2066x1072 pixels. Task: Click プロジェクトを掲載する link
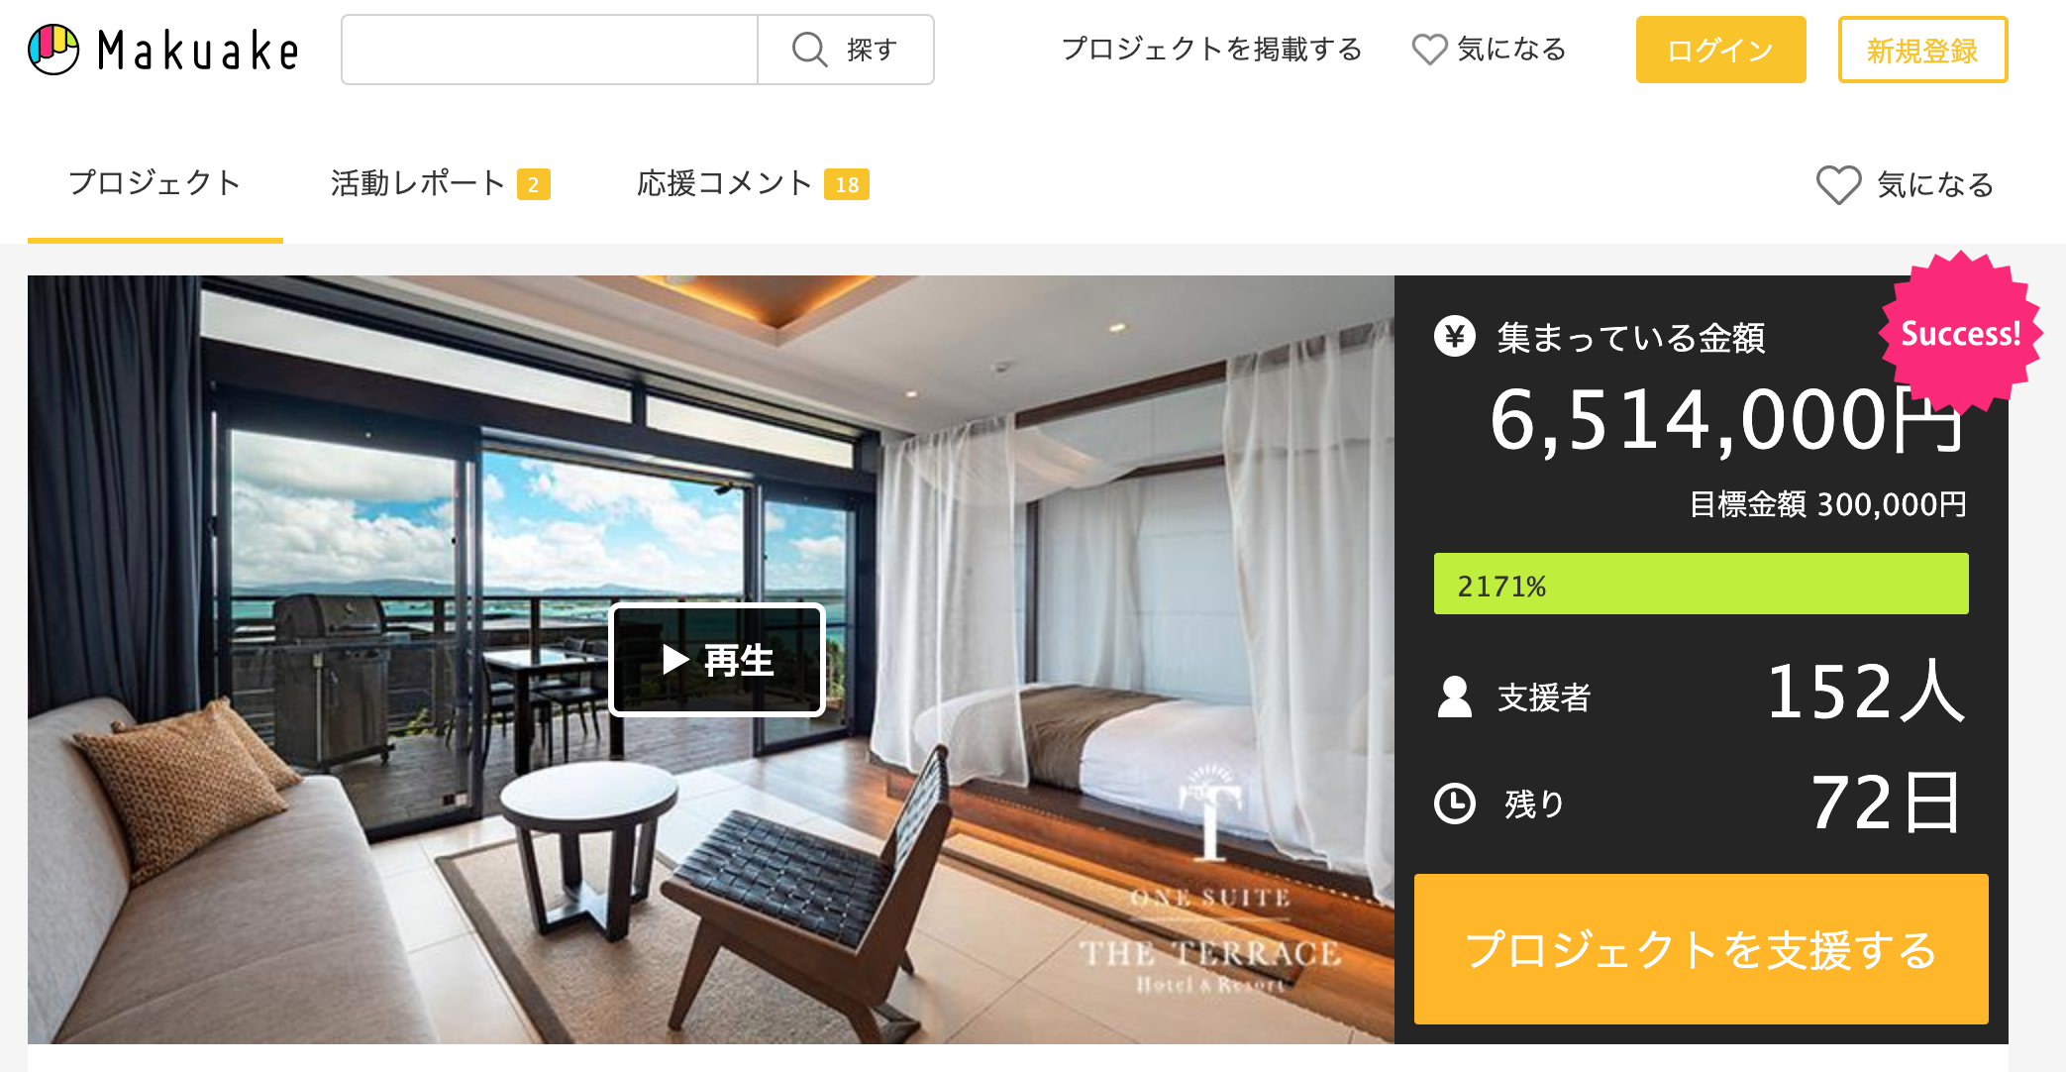click(1211, 50)
